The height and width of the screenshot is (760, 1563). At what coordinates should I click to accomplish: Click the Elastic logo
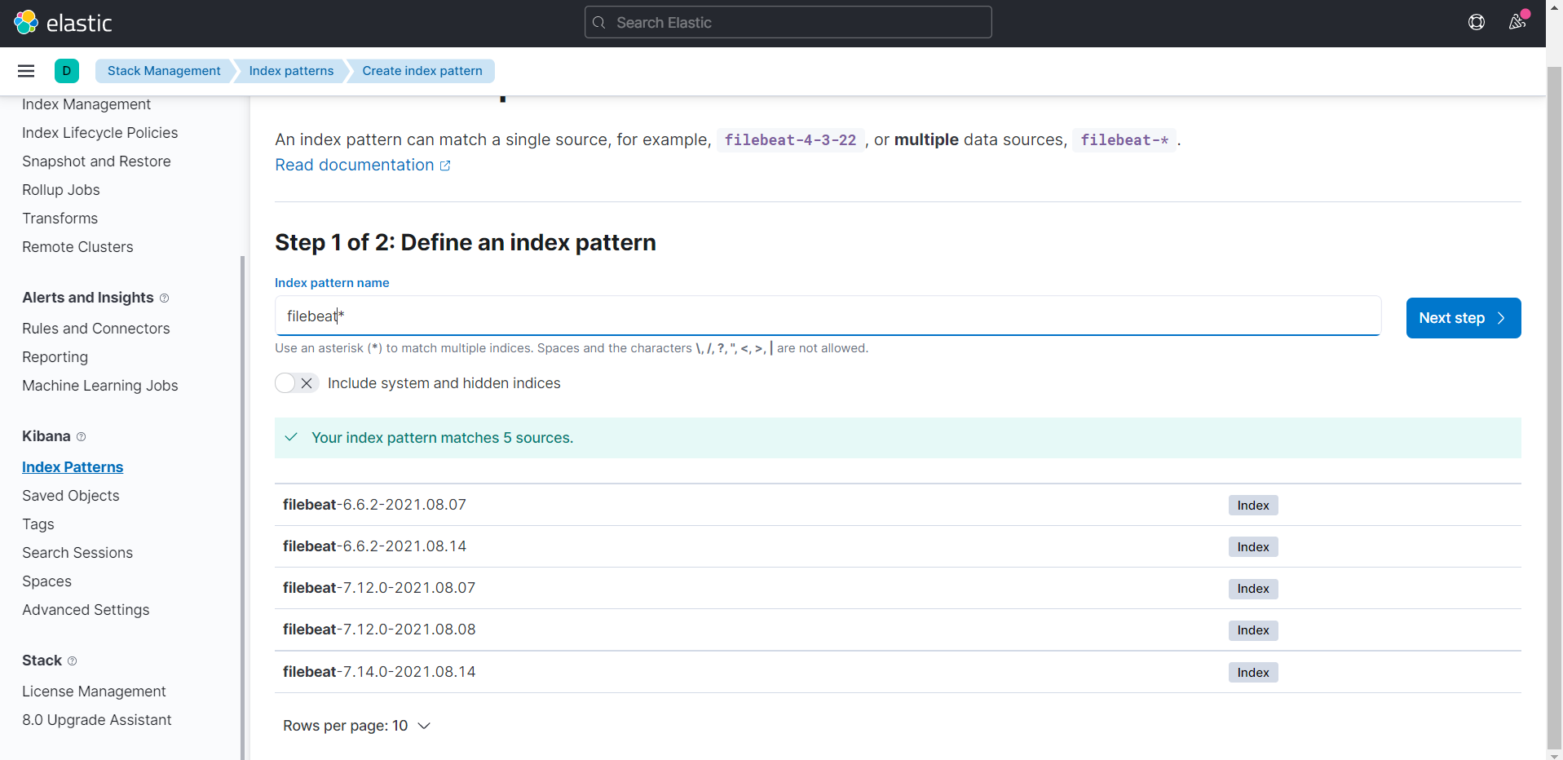(63, 23)
